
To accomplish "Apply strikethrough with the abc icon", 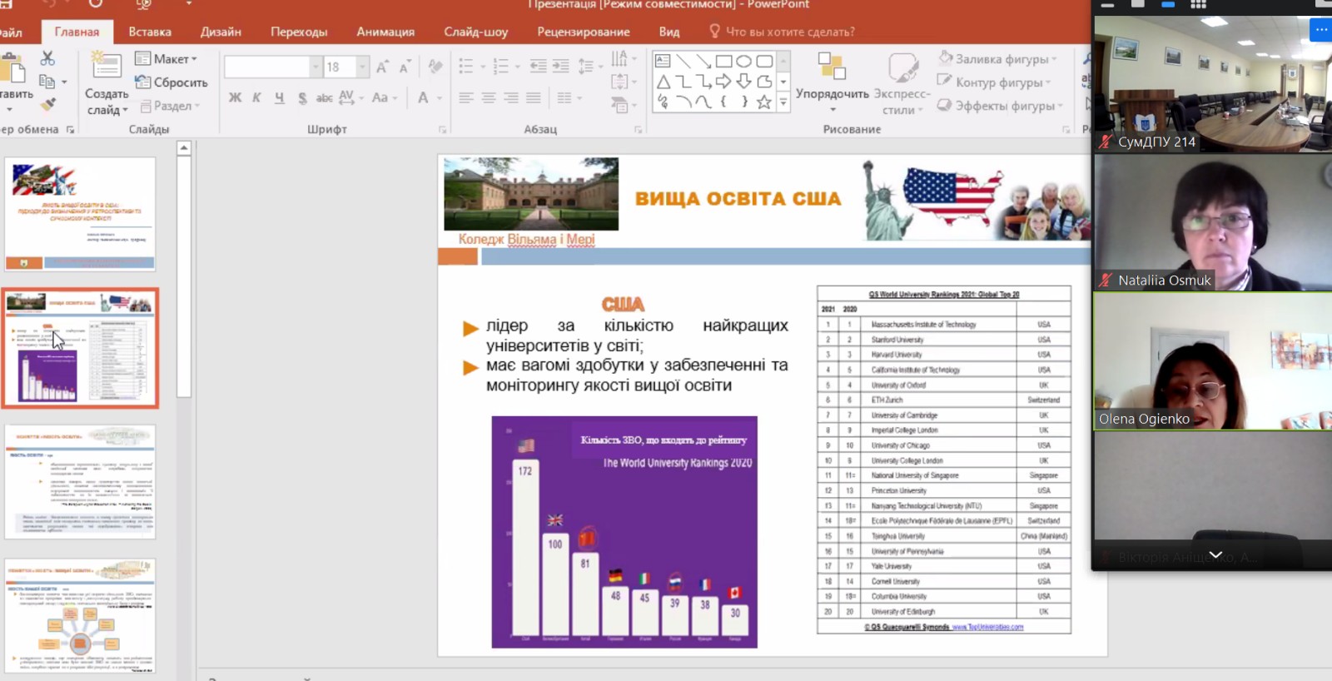I will tap(324, 98).
